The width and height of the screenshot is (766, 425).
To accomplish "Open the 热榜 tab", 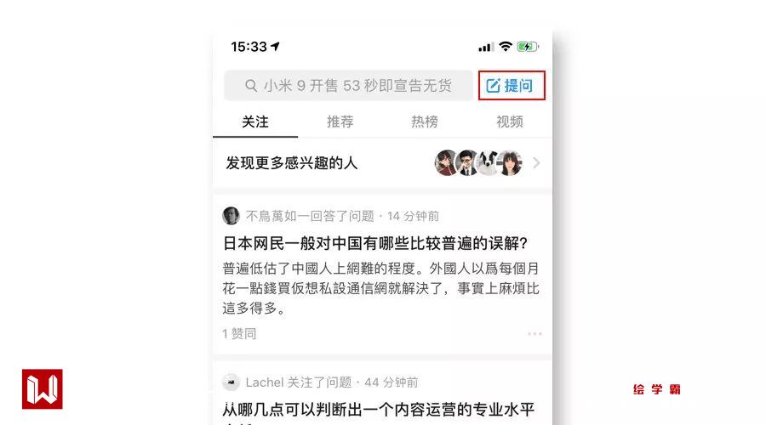I will coord(425,122).
